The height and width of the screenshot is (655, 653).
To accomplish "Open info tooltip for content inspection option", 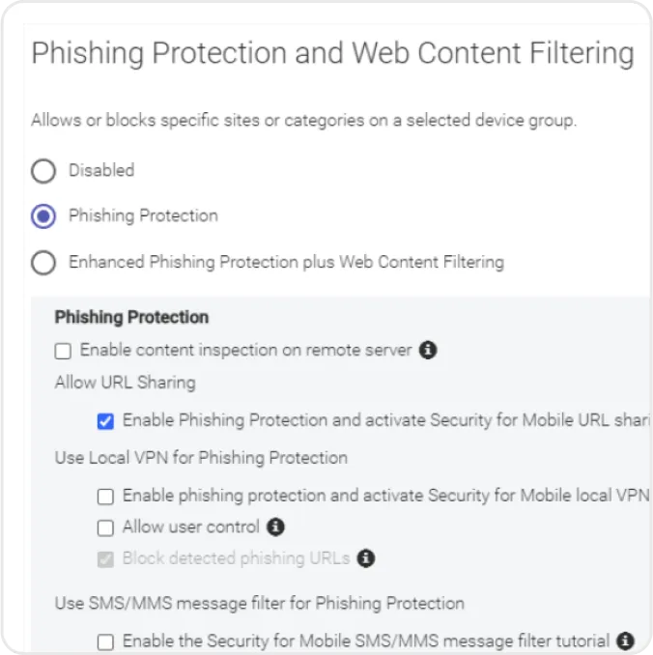I will tap(429, 350).
